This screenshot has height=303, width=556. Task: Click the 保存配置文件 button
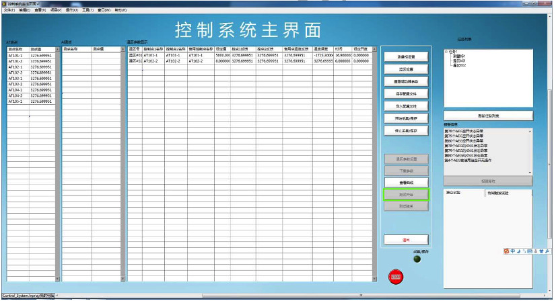coord(406,94)
